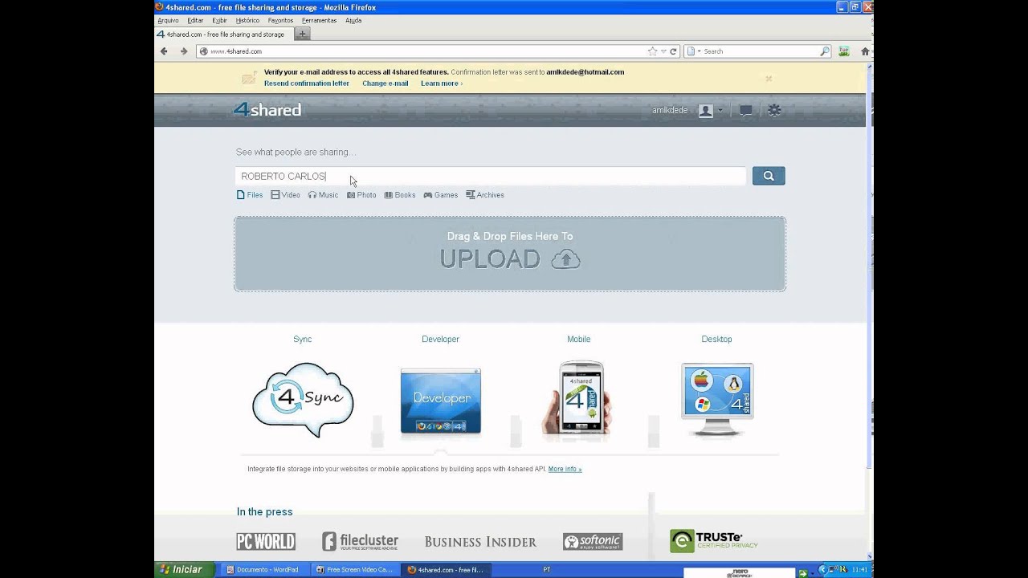Screen dimensions: 1028x578
Task: Open the settings gear icon in 4shared header
Action: tap(774, 110)
